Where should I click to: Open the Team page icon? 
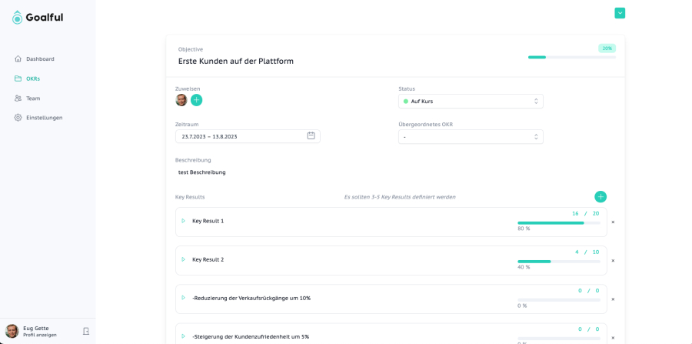click(x=18, y=99)
